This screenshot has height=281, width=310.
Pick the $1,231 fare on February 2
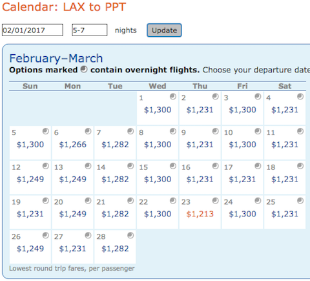(x=200, y=110)
